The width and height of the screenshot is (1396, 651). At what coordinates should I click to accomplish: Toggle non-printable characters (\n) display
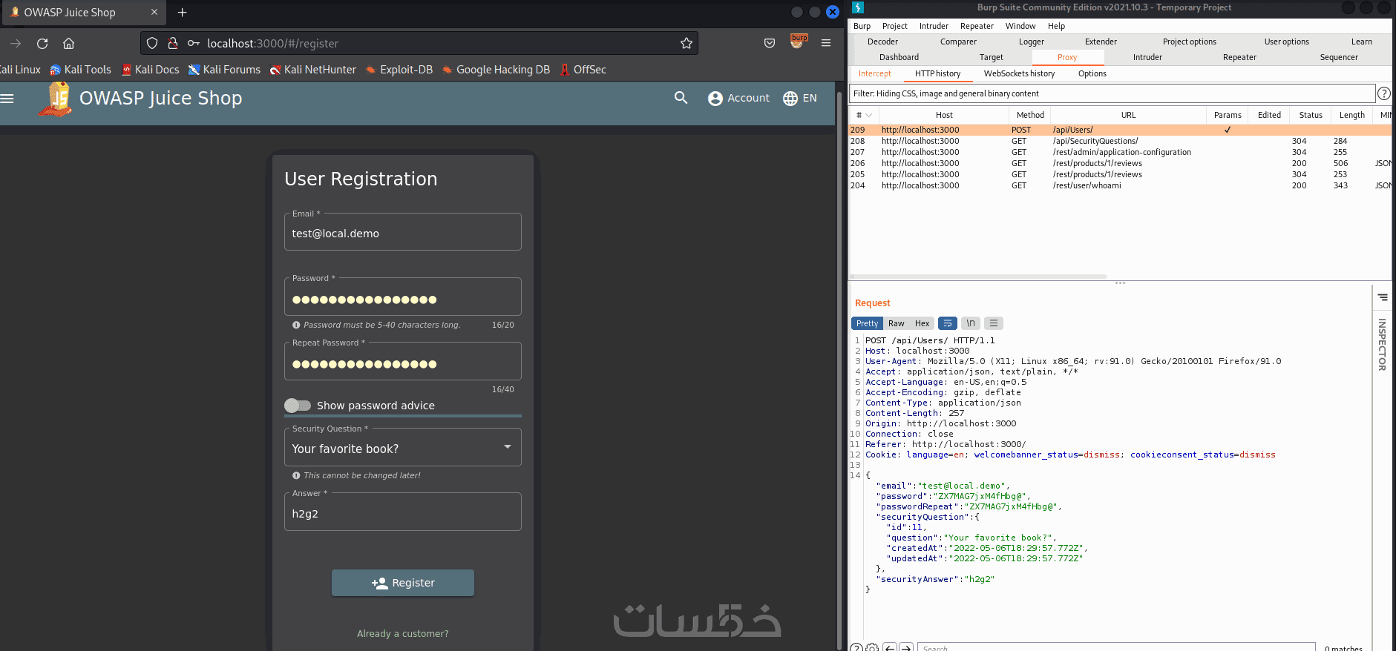[x=971, y=323]
